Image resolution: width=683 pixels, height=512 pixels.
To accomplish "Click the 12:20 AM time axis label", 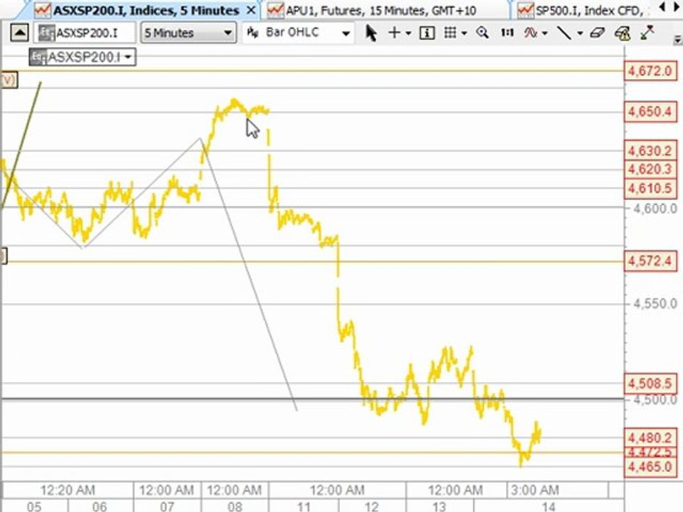I will tap(68, 490).
